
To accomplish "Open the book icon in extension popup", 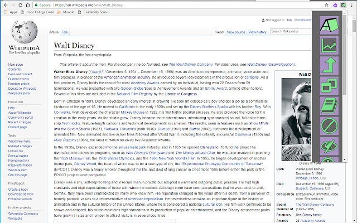I will 329,106.
